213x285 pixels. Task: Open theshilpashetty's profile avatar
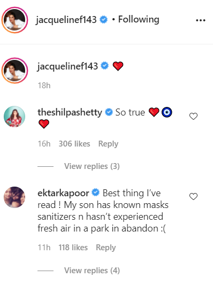(14, 117)
